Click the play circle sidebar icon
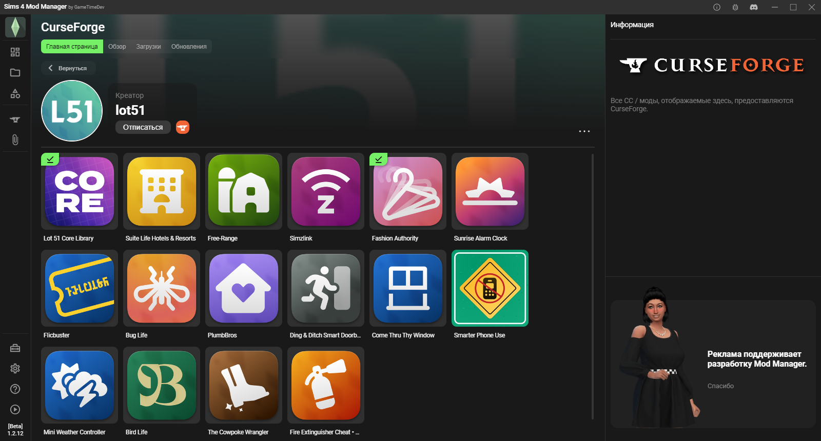 (15, 410)
